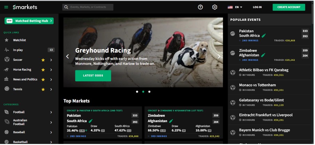Open Soccer from Quick Links
Screen dimensions: 315x145
(18, 60)
